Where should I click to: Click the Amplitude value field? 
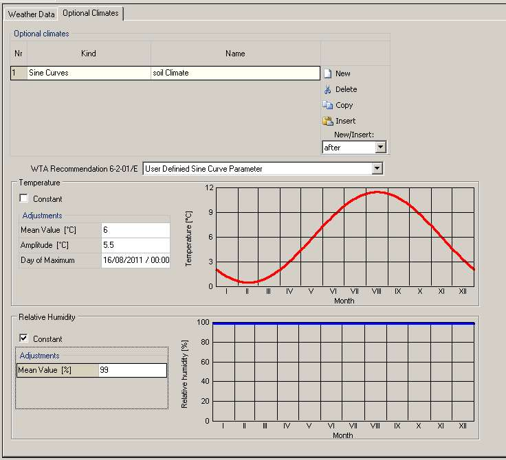coord(135,245)
